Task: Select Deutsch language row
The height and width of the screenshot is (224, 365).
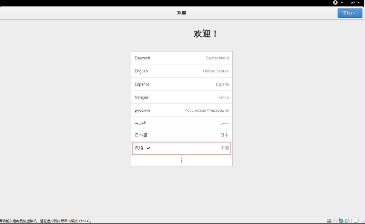Action: pyautogui.click(x=182, y=58)
